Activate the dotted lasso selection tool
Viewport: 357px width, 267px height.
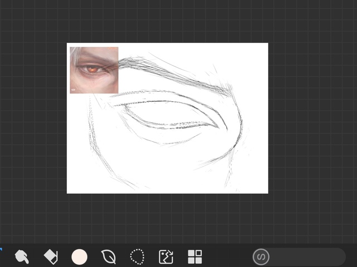click(137, 256)
